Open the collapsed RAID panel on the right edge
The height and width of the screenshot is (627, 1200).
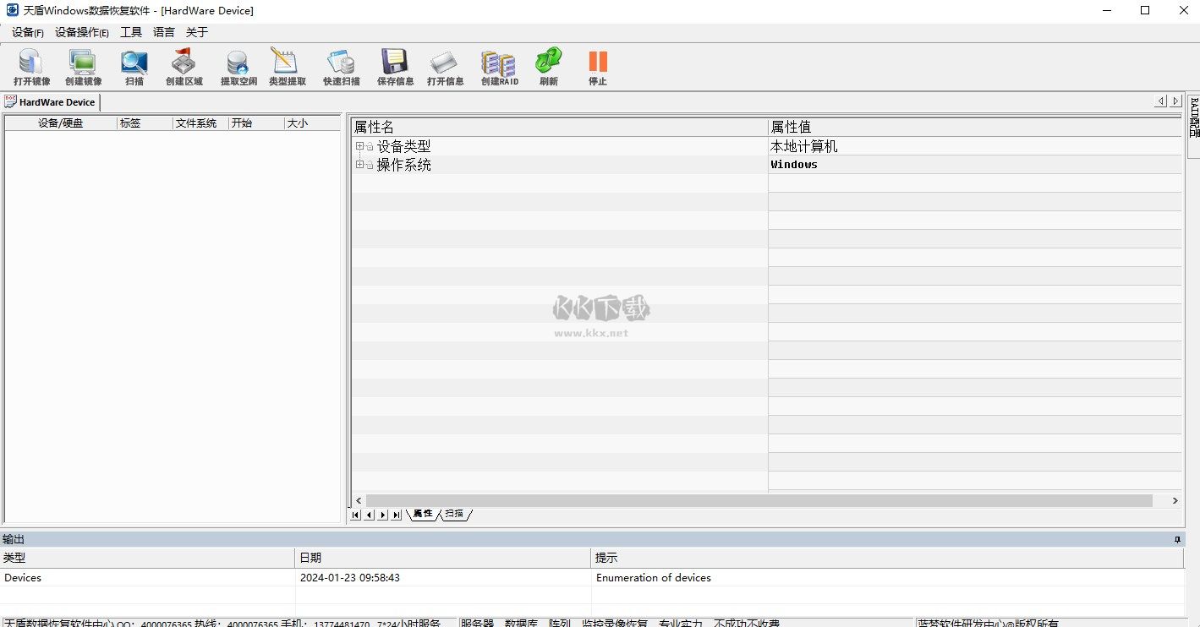tap(1192, 118)
